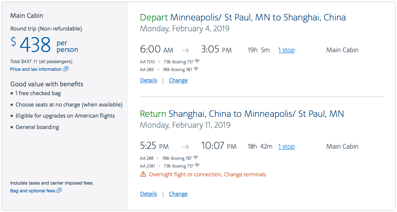Open the 1 stop link for the 18h 42m flight
The image size is (397, 212).
pos(286,147)
